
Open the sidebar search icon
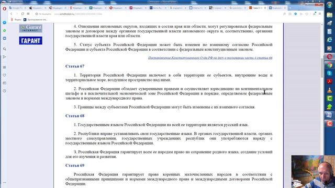click(5, 49)
